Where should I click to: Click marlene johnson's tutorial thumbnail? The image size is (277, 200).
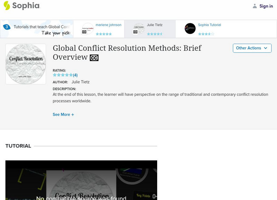pyautogui.click(x=88, y=28)
